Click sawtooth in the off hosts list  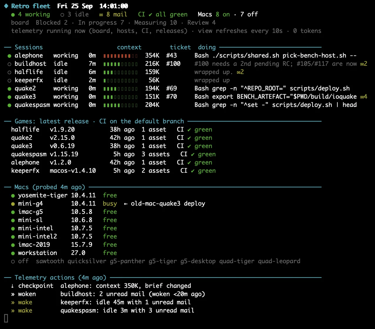50,261
